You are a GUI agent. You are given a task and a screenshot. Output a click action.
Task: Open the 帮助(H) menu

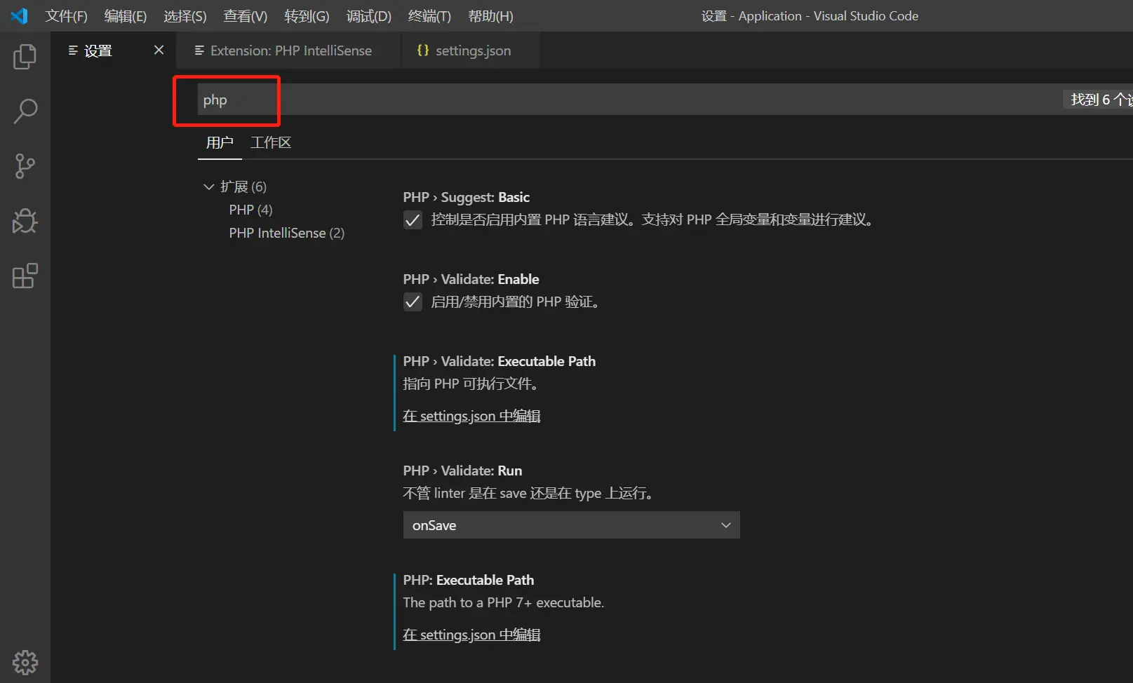[490, 16]
